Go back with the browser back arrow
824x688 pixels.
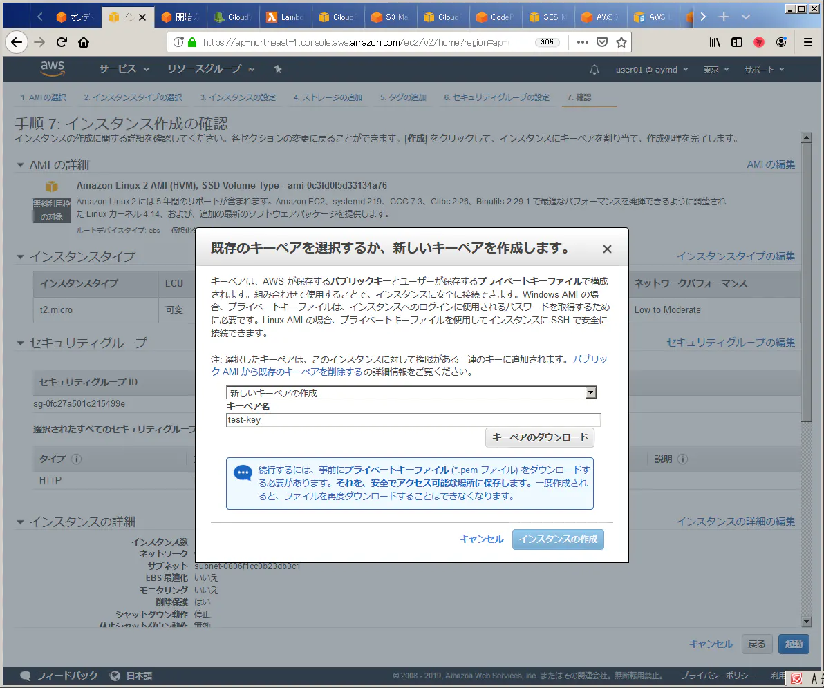point(17,42)
